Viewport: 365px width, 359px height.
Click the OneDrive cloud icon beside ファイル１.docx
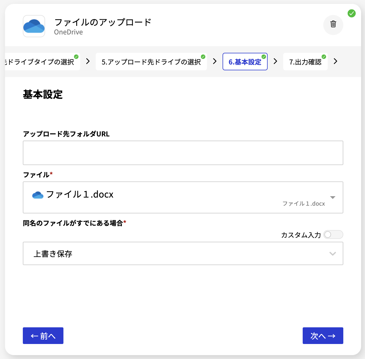tap(38, 195)
